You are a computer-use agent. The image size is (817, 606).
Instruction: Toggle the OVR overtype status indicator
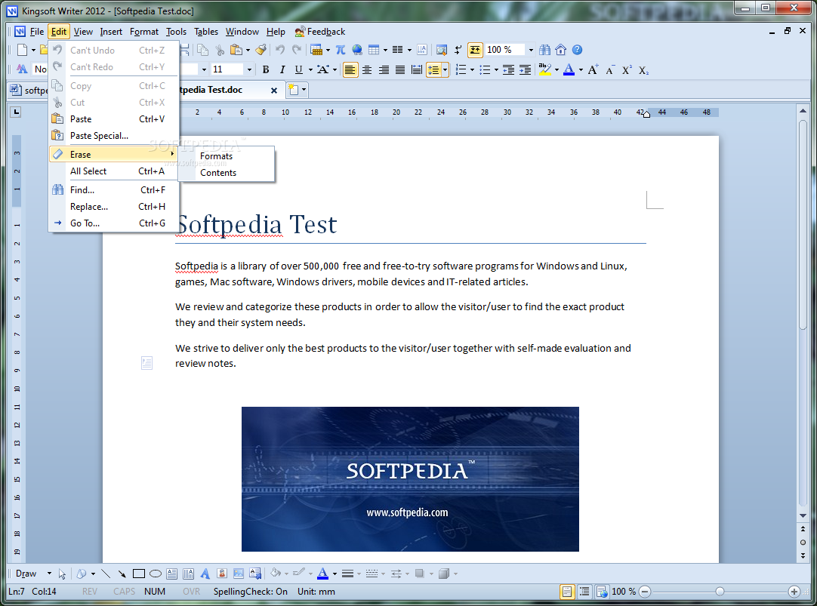point(191,592)
